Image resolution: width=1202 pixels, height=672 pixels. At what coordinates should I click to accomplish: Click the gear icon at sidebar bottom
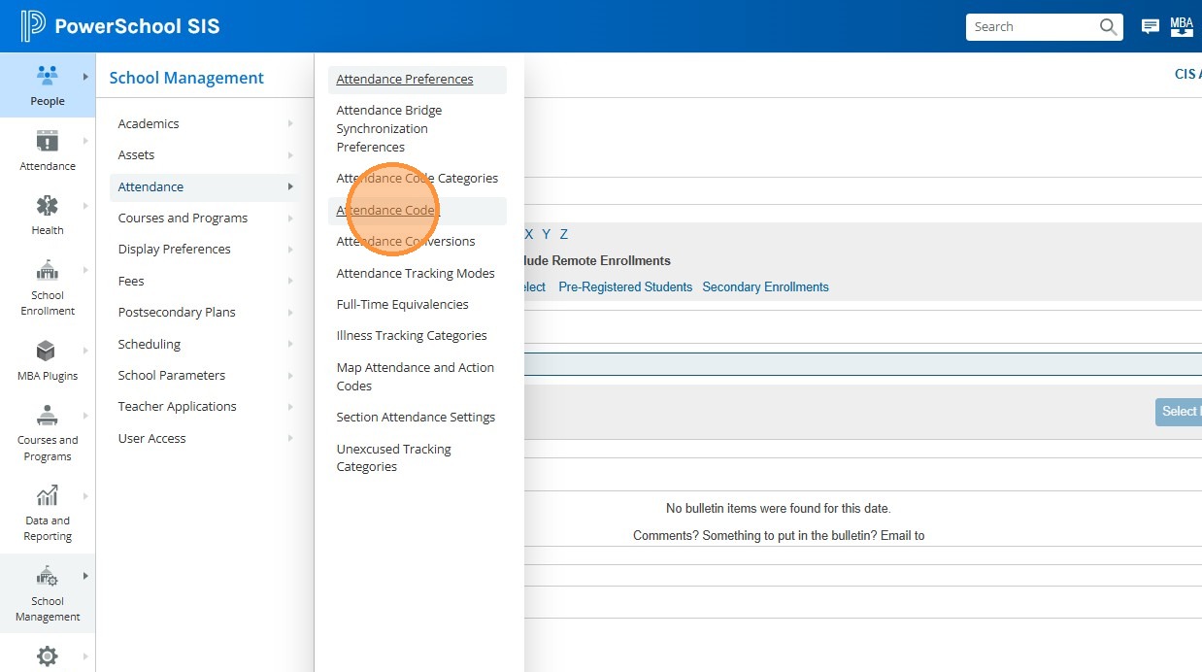coord(47,655)
